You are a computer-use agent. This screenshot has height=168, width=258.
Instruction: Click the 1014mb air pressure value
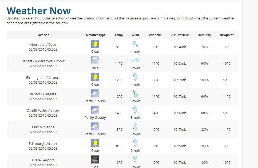point(180,47)
